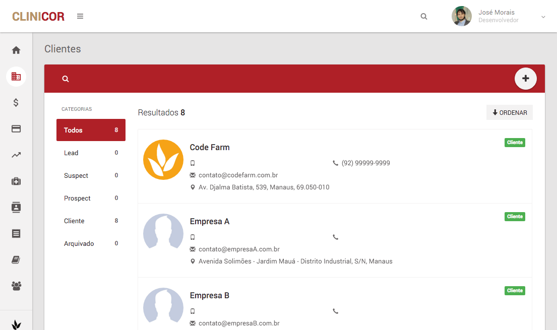The height and width of the screenshot is (330, 557).
Task: Open the Empresa B client name
Action: (x=210, y=296)
